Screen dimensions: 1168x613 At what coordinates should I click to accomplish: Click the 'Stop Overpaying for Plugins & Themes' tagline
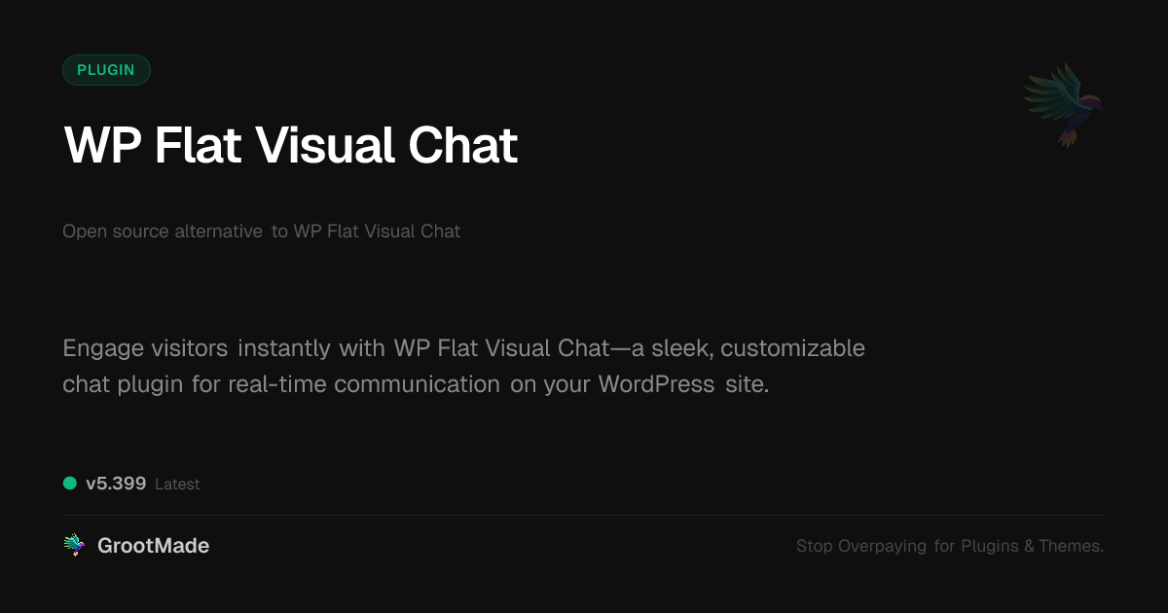pos(949,546)
